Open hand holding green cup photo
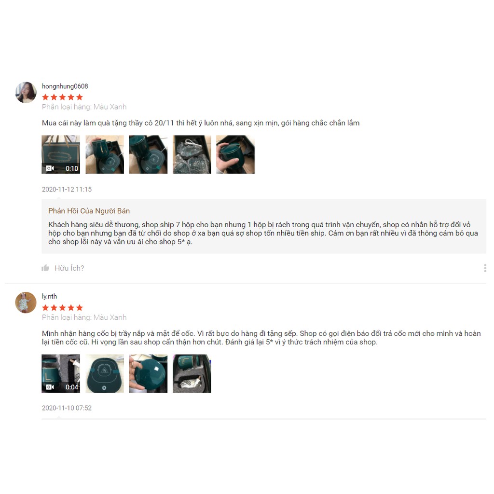The height and width of the screenshot is (494, 494). coord(235,154)
